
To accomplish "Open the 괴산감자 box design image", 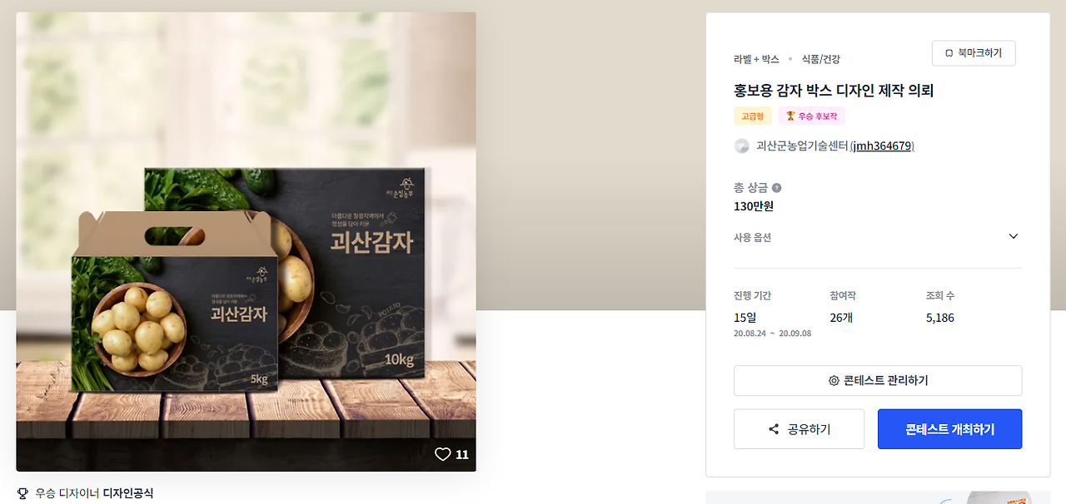I will (246, 241).
